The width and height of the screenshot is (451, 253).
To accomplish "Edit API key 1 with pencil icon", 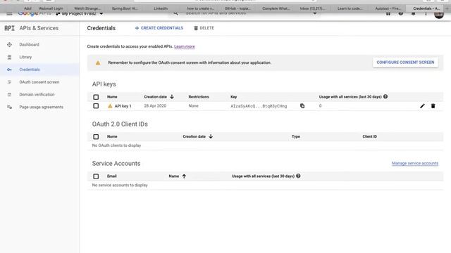I will tap(422, 106).
